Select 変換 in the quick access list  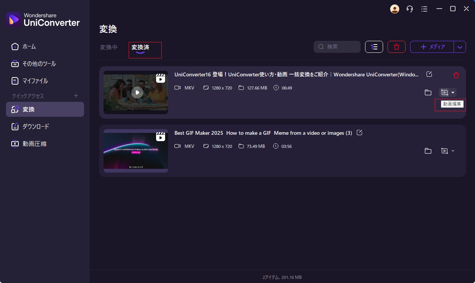[45, 109]
